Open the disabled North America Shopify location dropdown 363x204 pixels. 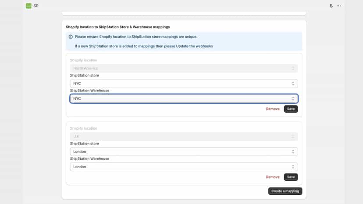pyautogui.click(x=184, y=68)
